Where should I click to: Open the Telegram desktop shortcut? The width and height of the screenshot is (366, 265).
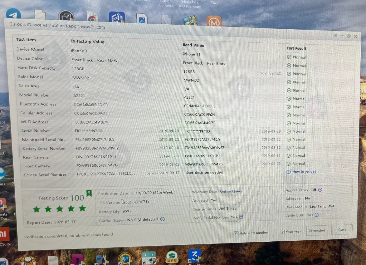13,14
